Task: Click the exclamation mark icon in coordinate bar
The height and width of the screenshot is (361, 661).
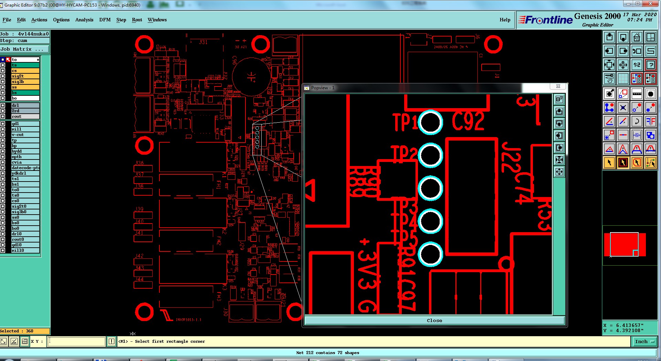Action: 111,341
